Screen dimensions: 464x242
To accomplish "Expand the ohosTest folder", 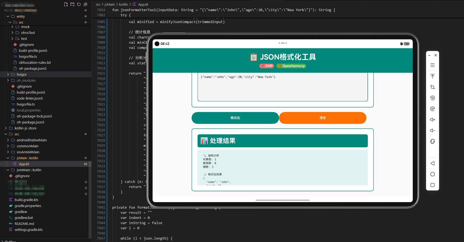I will 12,33.
